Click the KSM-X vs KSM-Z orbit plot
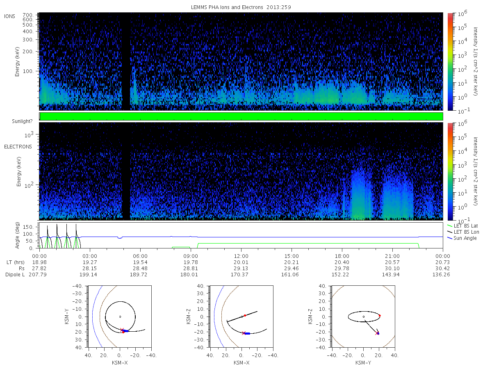Image resolution: width=492 pixels, height=369 pixels. 241,317
